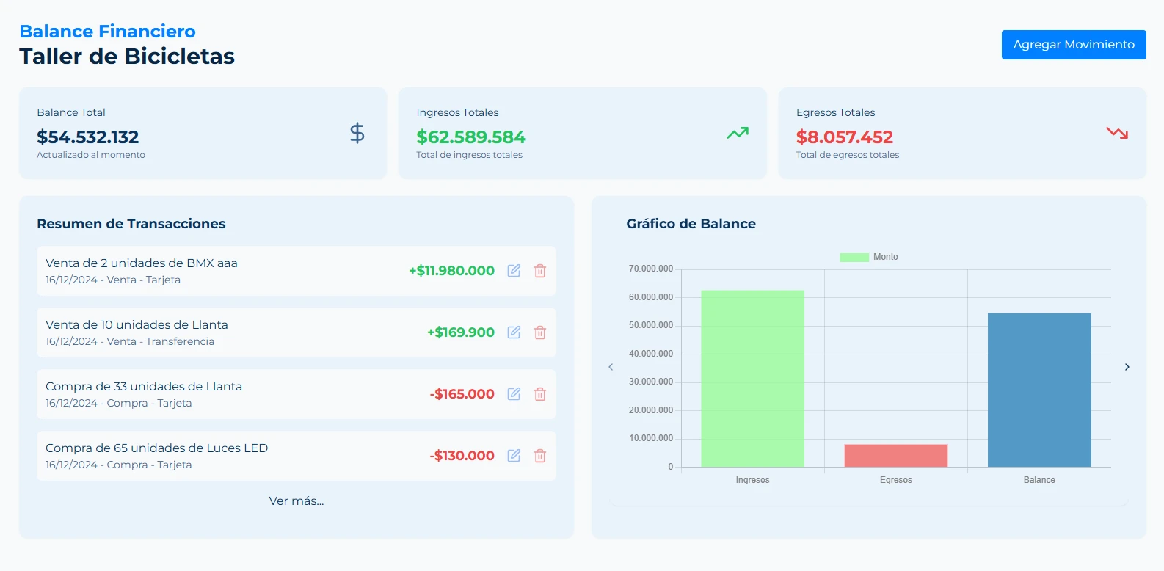The height and width of the screenshot is (571, 1164).
Task: Go to previous chart with left chevron
Action: (611, 367)
